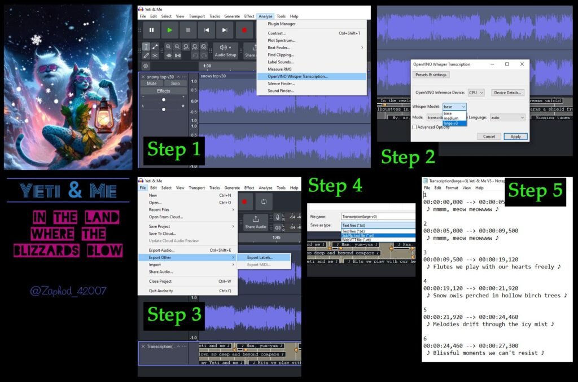
Task: Expand the Beat Finder submenu
Action: tap(312, 47)
